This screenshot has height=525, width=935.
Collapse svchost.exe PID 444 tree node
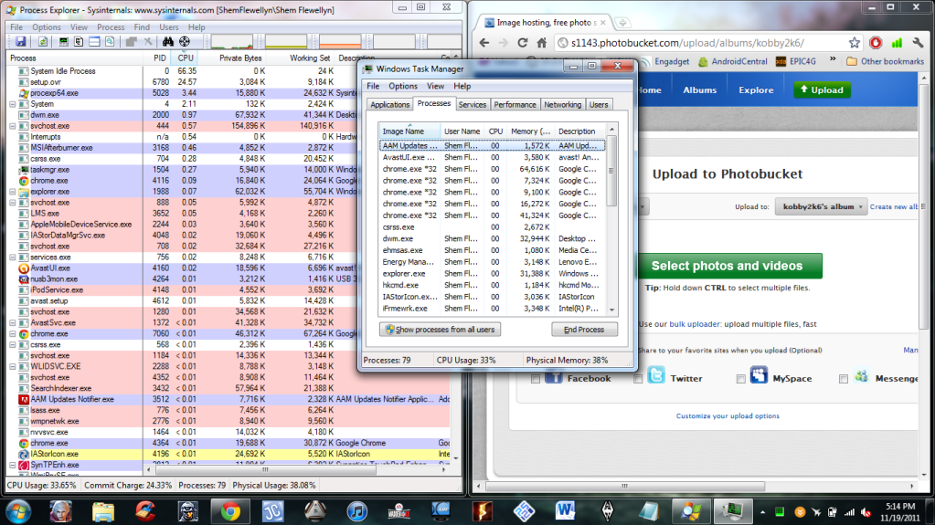tap(13, 126)
